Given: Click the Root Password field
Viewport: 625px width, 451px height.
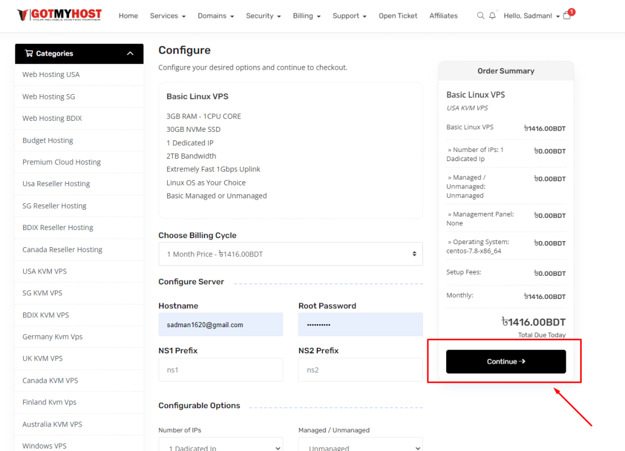Looking at the screenshot, I should click(x=360, y=325).
